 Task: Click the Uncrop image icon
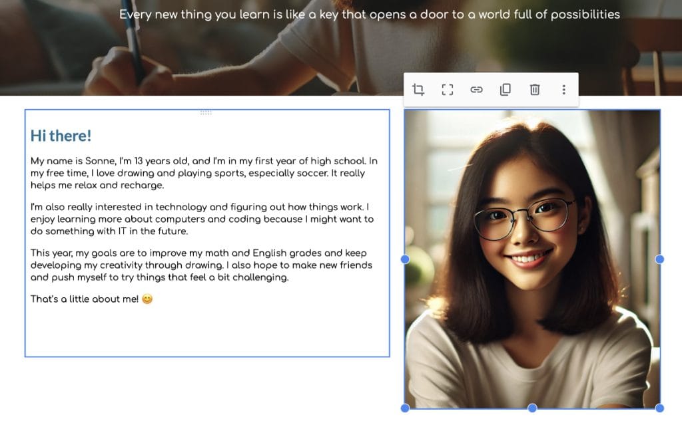click(448, 90)
